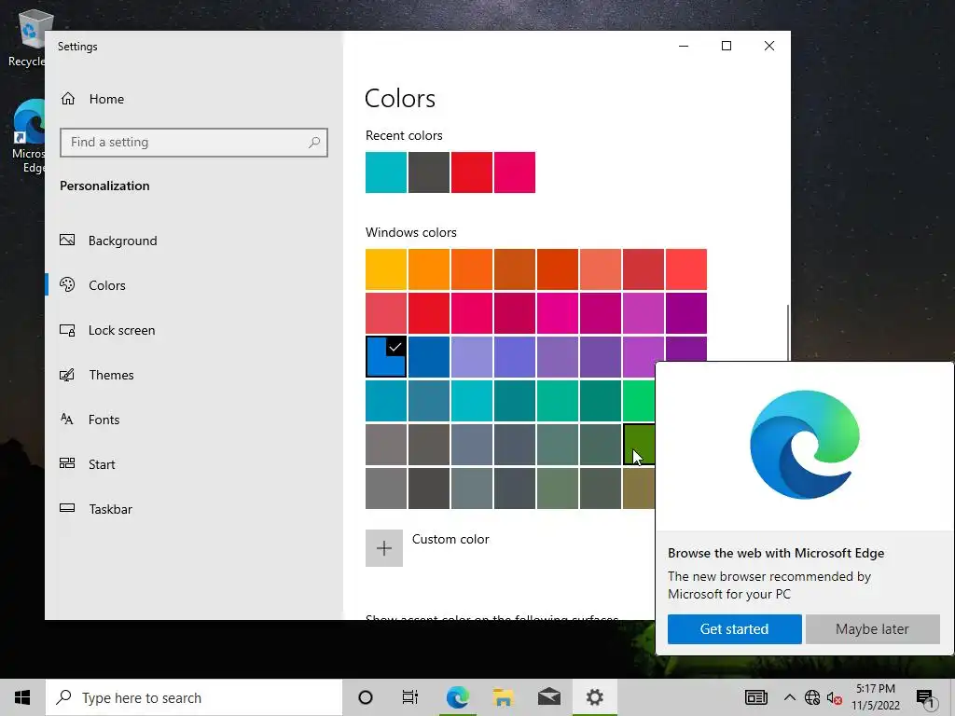Image resolution: width=955 pixels, height=716 pixels.
Task: Choose the yellow gold Windows color
Action: [x=386, y=269]
